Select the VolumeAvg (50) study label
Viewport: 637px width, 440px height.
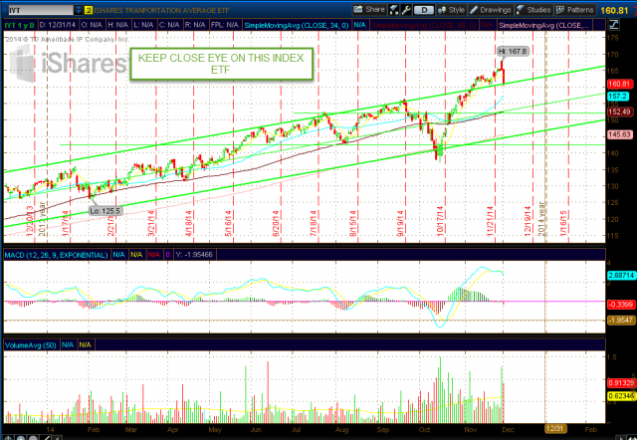pos(31,344)
